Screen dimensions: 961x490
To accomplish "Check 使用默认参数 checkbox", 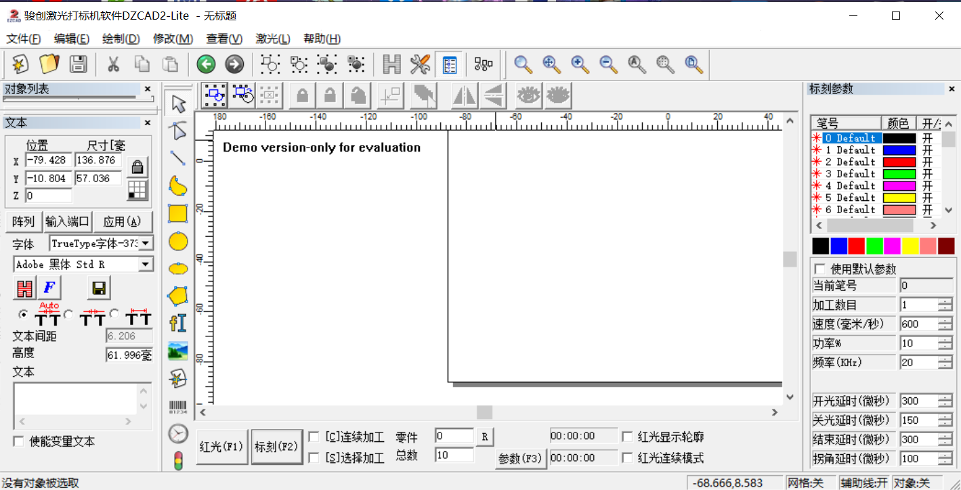I will click(820, 269).
